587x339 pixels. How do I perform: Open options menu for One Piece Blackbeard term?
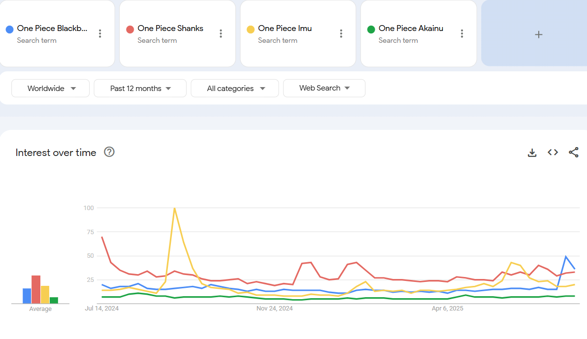[100, 33]
